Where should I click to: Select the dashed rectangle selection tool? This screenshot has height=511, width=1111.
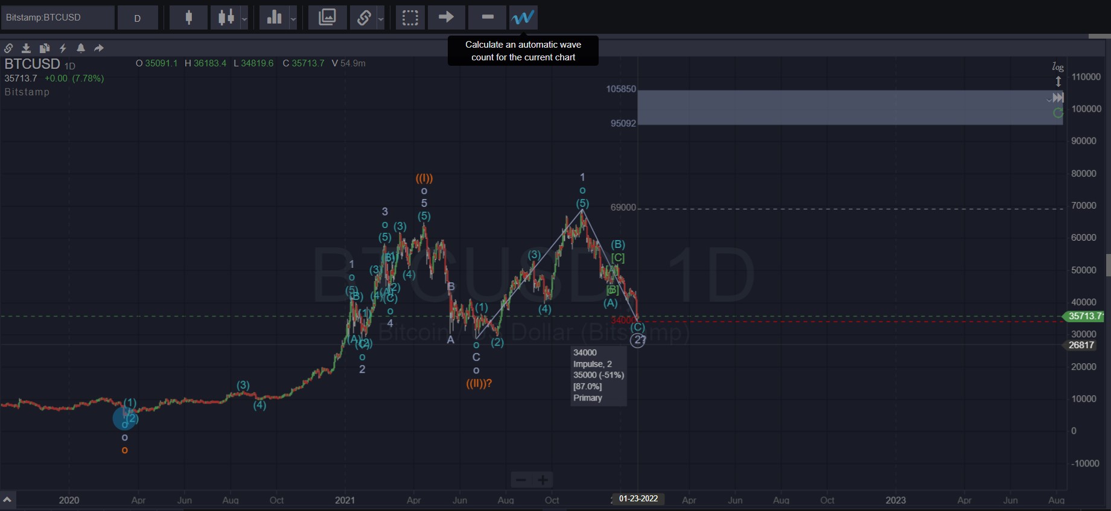pos(410,17)
